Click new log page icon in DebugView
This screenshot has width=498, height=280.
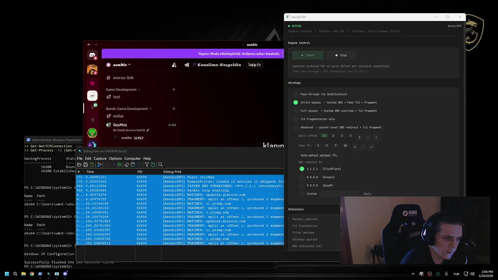pos(92,164)
